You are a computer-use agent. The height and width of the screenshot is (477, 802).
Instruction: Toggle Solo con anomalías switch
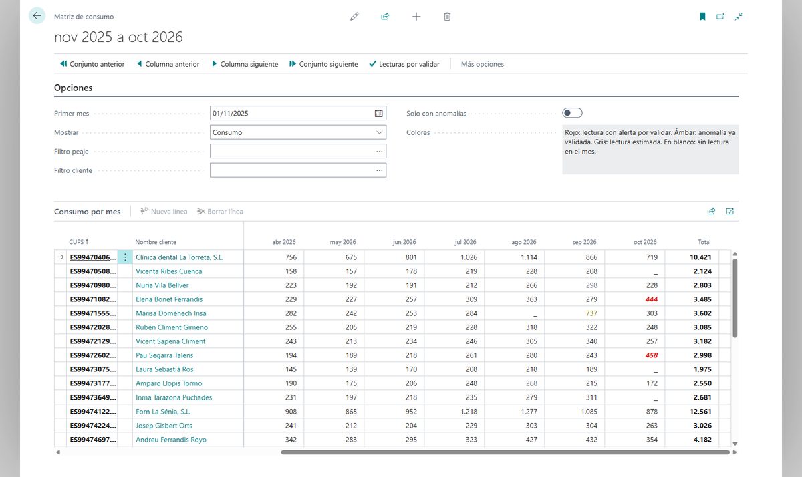tap(573, 113)
